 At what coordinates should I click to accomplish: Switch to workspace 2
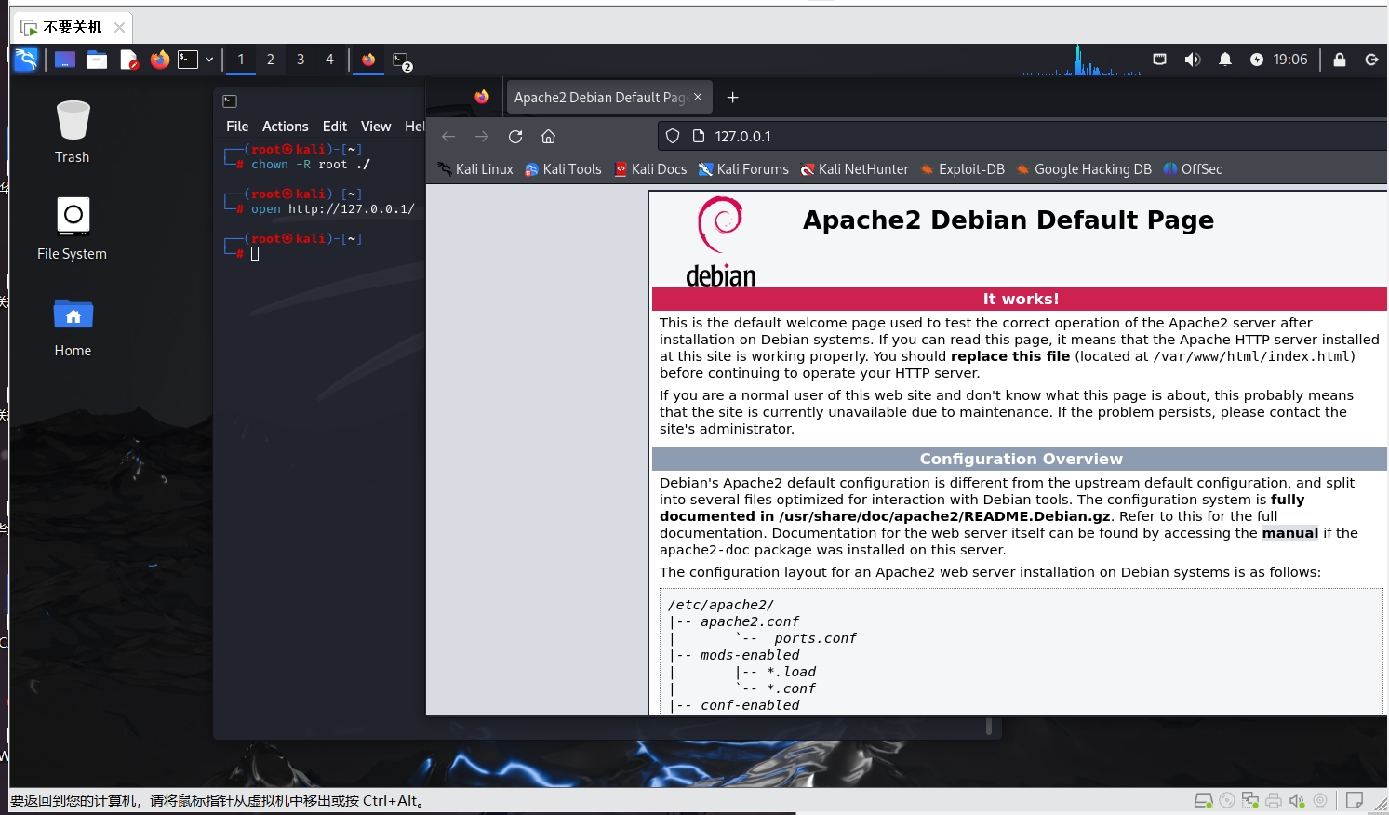click(271, 60)
